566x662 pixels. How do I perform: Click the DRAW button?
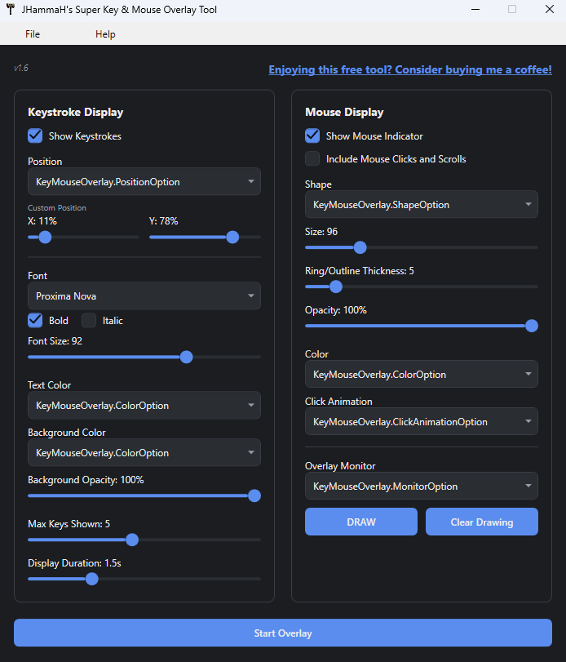point(361,522)
